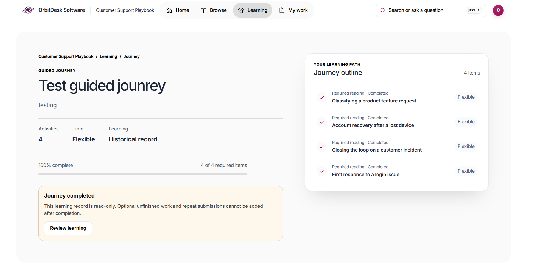Switch to the My work tab
Screen dimensions: 543x265
[x=293, y=10]
